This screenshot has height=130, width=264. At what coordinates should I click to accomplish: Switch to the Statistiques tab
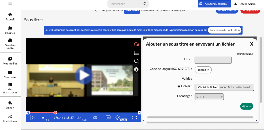(178, 10)
